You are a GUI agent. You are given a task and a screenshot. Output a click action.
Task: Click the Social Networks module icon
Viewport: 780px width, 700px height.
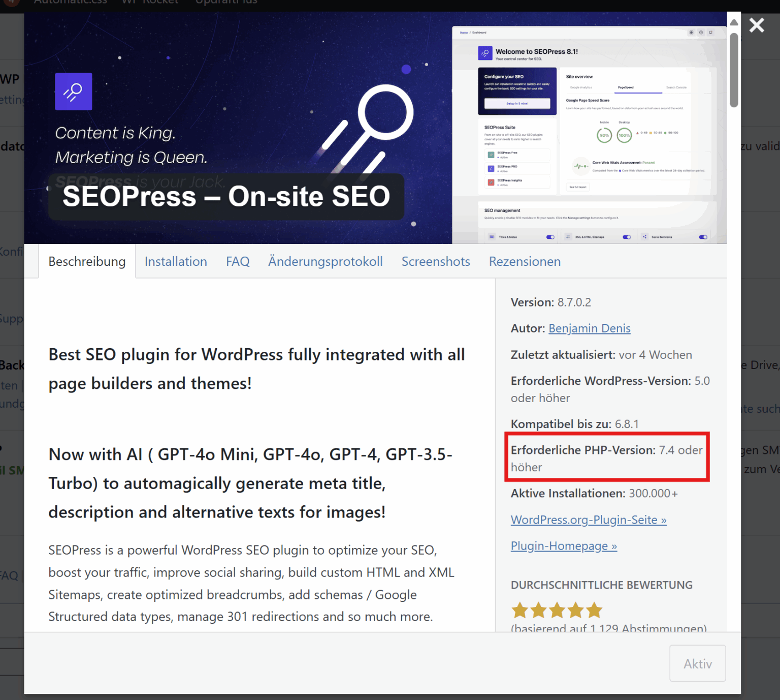click(645, 236)
